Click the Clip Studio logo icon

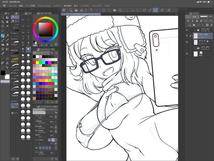click(4, 6)
